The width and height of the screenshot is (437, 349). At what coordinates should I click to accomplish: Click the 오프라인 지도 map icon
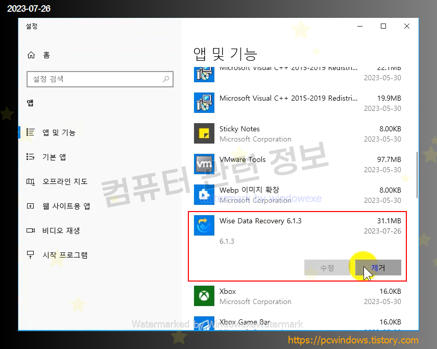(x=31, y=181)
